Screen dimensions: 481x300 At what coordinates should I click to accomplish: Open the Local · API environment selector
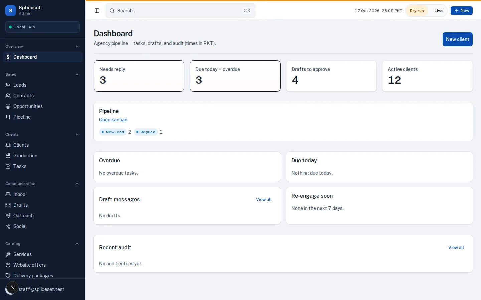click(42, 27)
